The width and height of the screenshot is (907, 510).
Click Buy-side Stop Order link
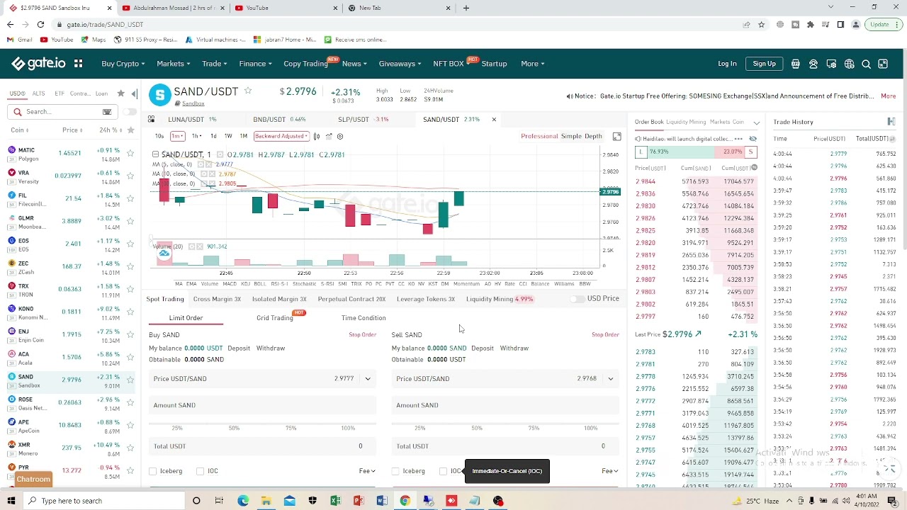[362, 334]
